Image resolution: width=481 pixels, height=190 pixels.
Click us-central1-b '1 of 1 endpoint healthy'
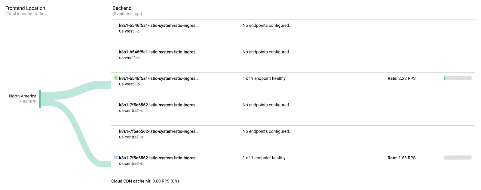pyautogui.click(x=264, y=158)
